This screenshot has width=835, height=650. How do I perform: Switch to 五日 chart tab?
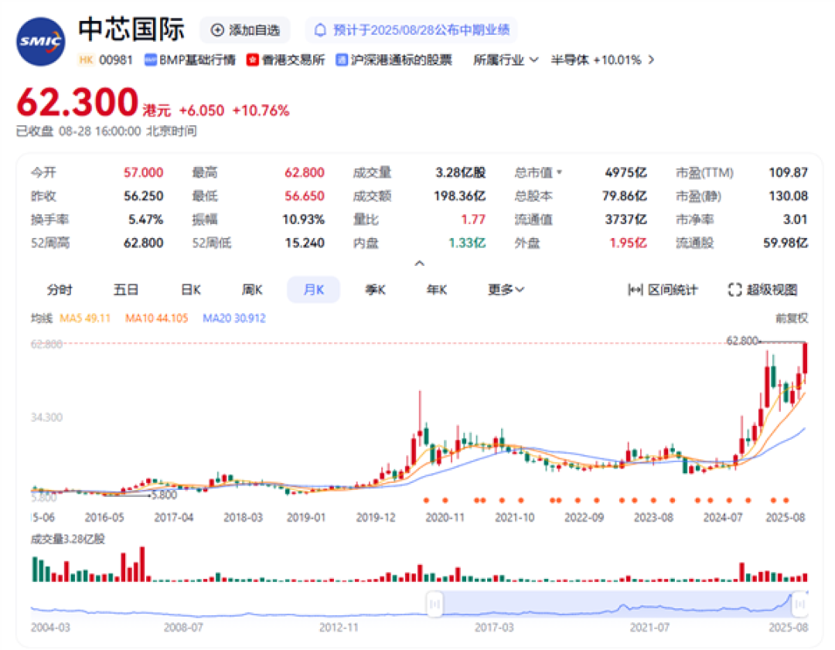pos(126,290)
